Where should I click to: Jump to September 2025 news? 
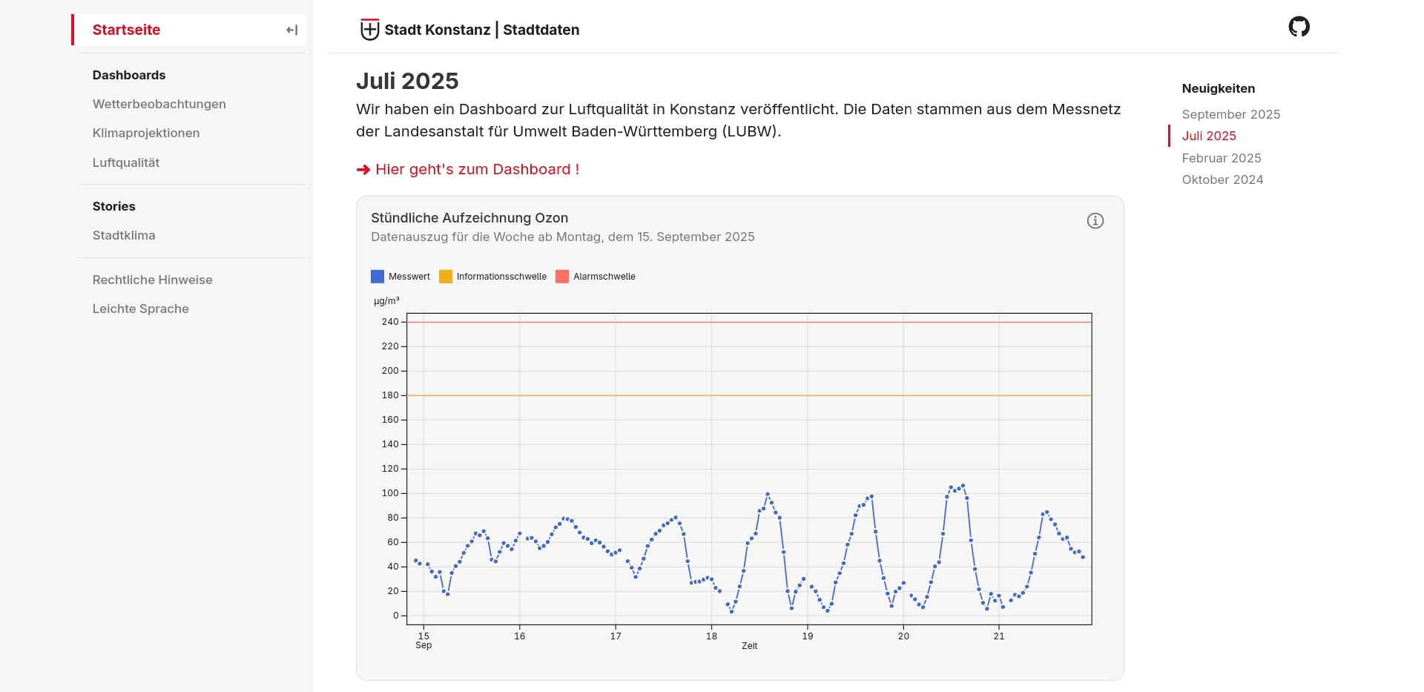(x=1230, y=114)
